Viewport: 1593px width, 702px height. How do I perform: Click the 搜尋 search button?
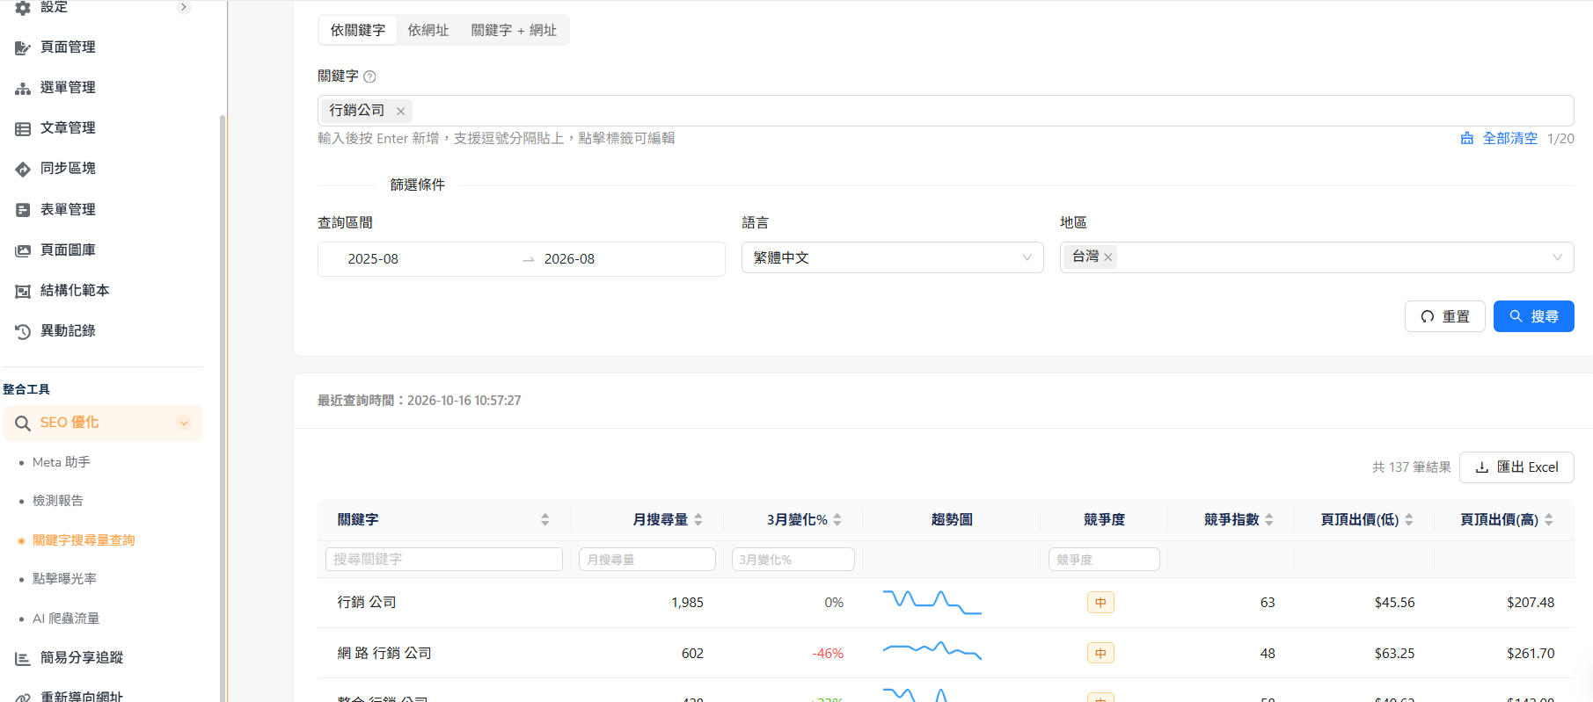(1533, 316)
